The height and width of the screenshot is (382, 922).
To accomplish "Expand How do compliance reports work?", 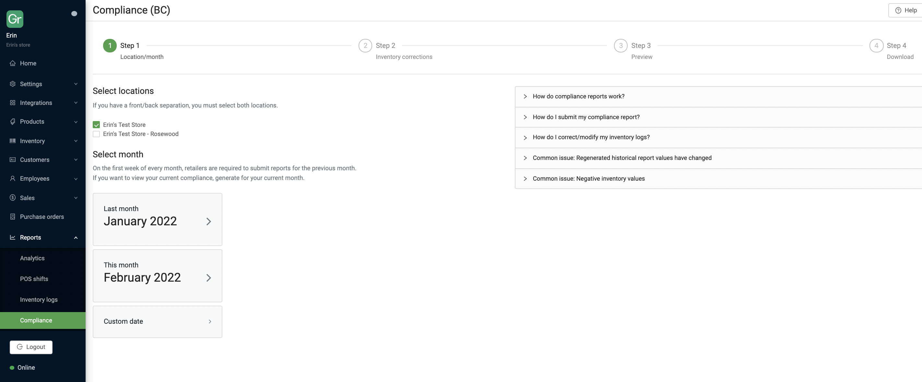I will (x=578, y=96).
